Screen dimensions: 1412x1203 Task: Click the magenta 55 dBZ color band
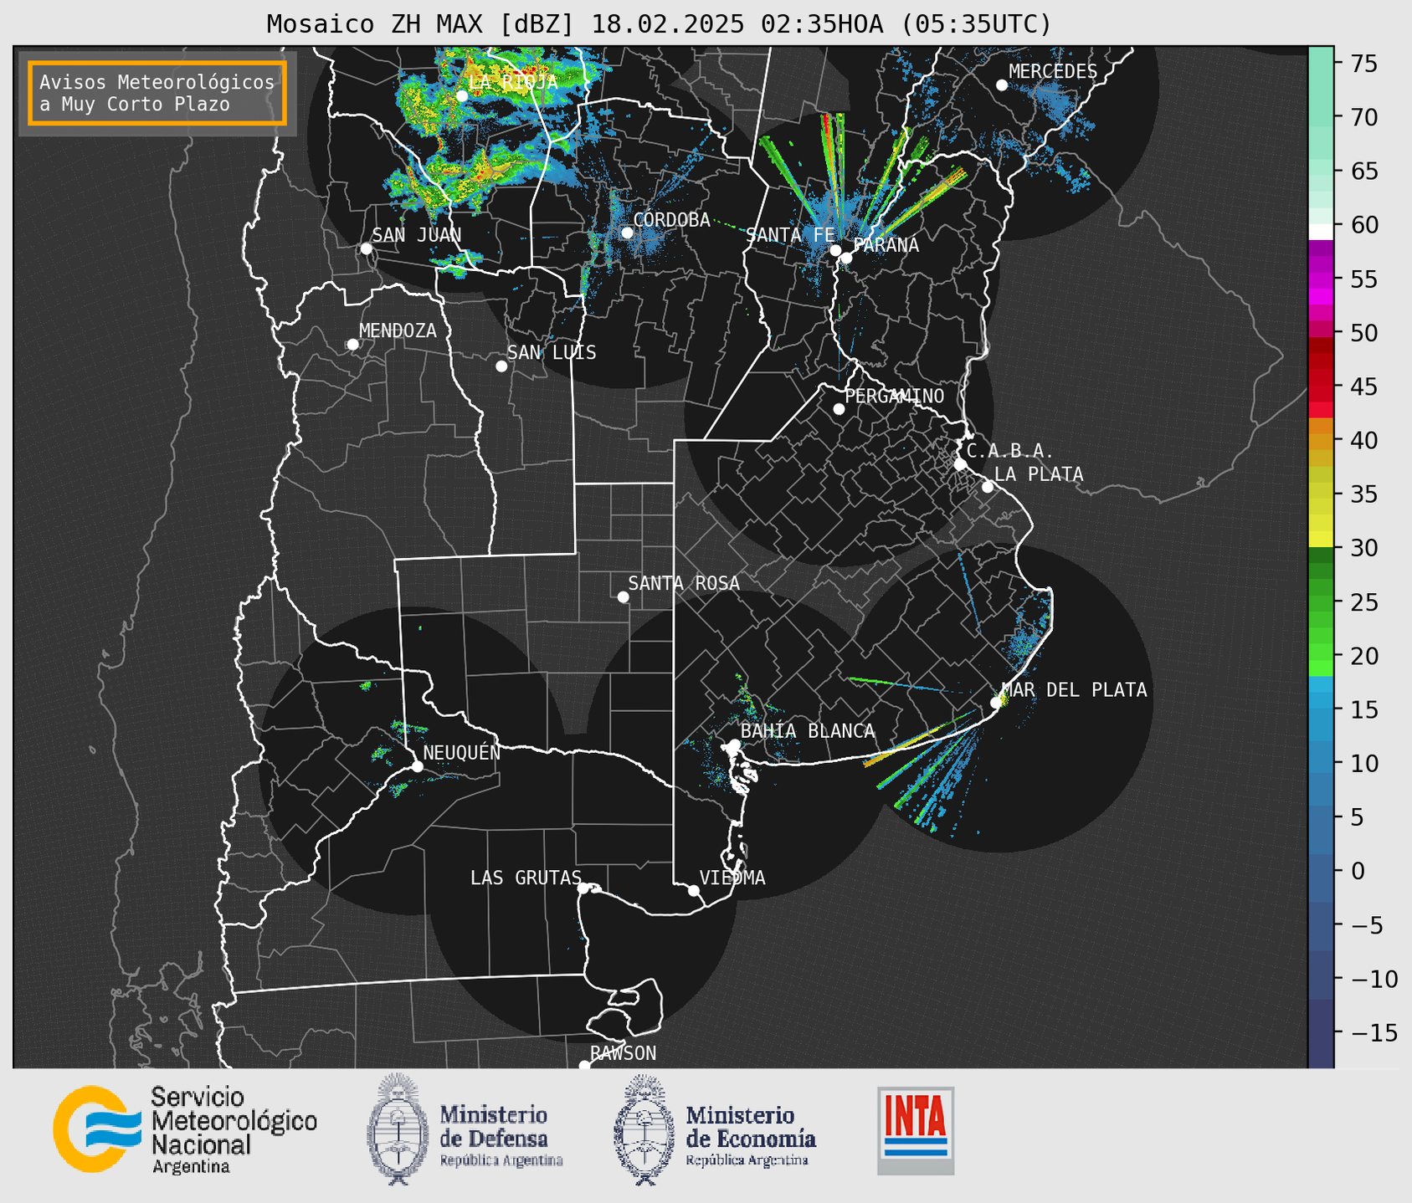point(1321,279)
